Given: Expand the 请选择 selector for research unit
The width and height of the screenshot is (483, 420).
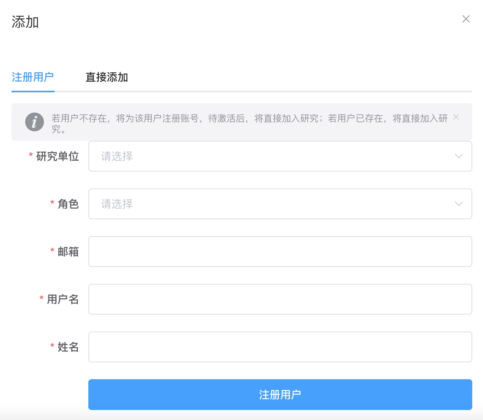Looking at the screenshot, I should (116, 156).
